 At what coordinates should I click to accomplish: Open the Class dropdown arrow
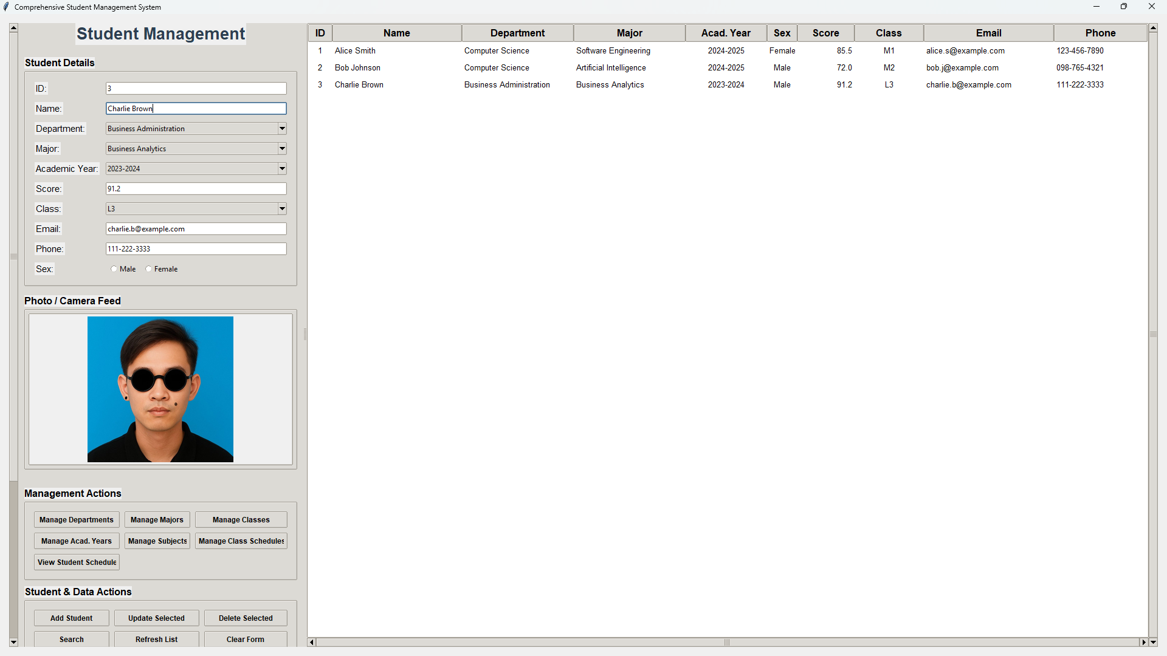point(282,209)
